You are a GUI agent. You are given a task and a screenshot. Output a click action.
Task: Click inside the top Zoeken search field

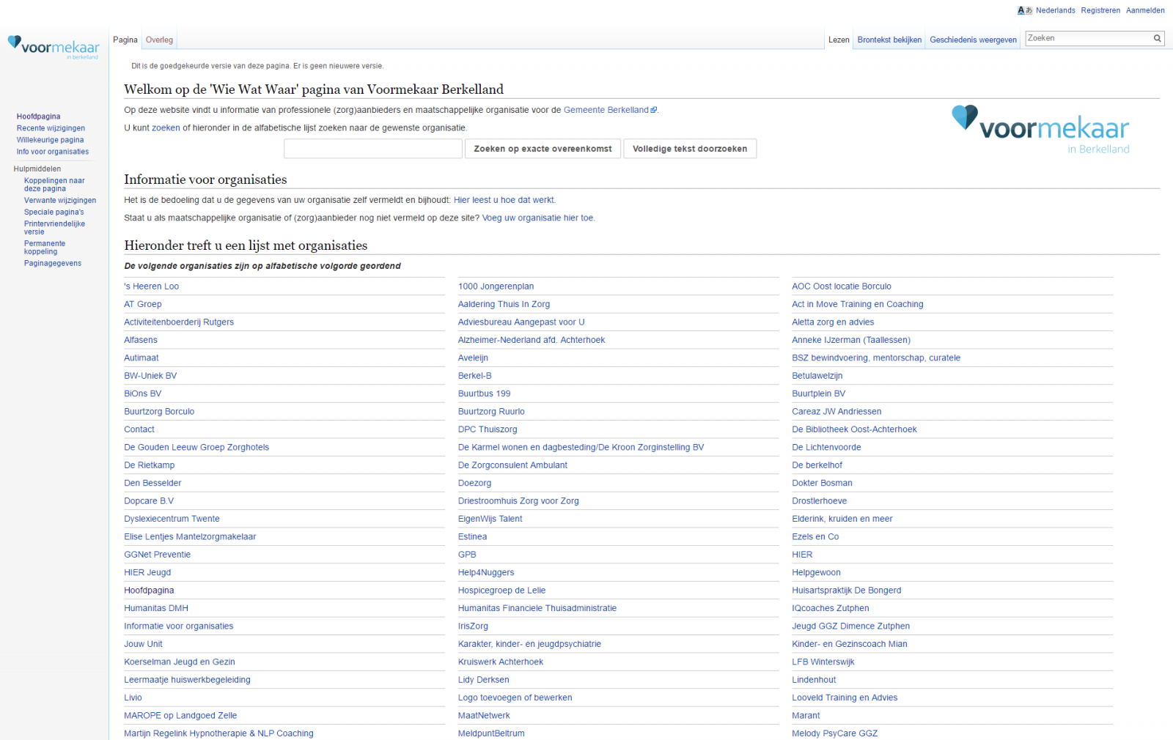(x=1087, y=39)
